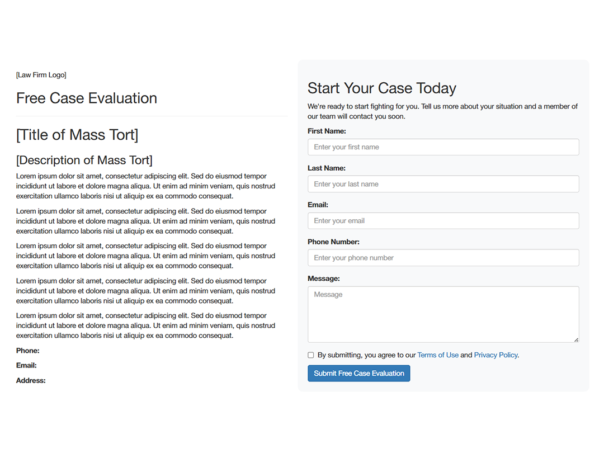
Task: Submit Free Case Evaluation button
Action: click(358, 373)
